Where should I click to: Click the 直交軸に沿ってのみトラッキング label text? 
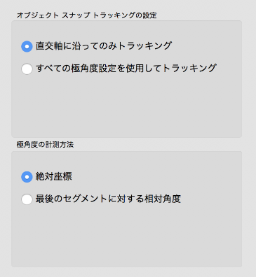point(104,46)
